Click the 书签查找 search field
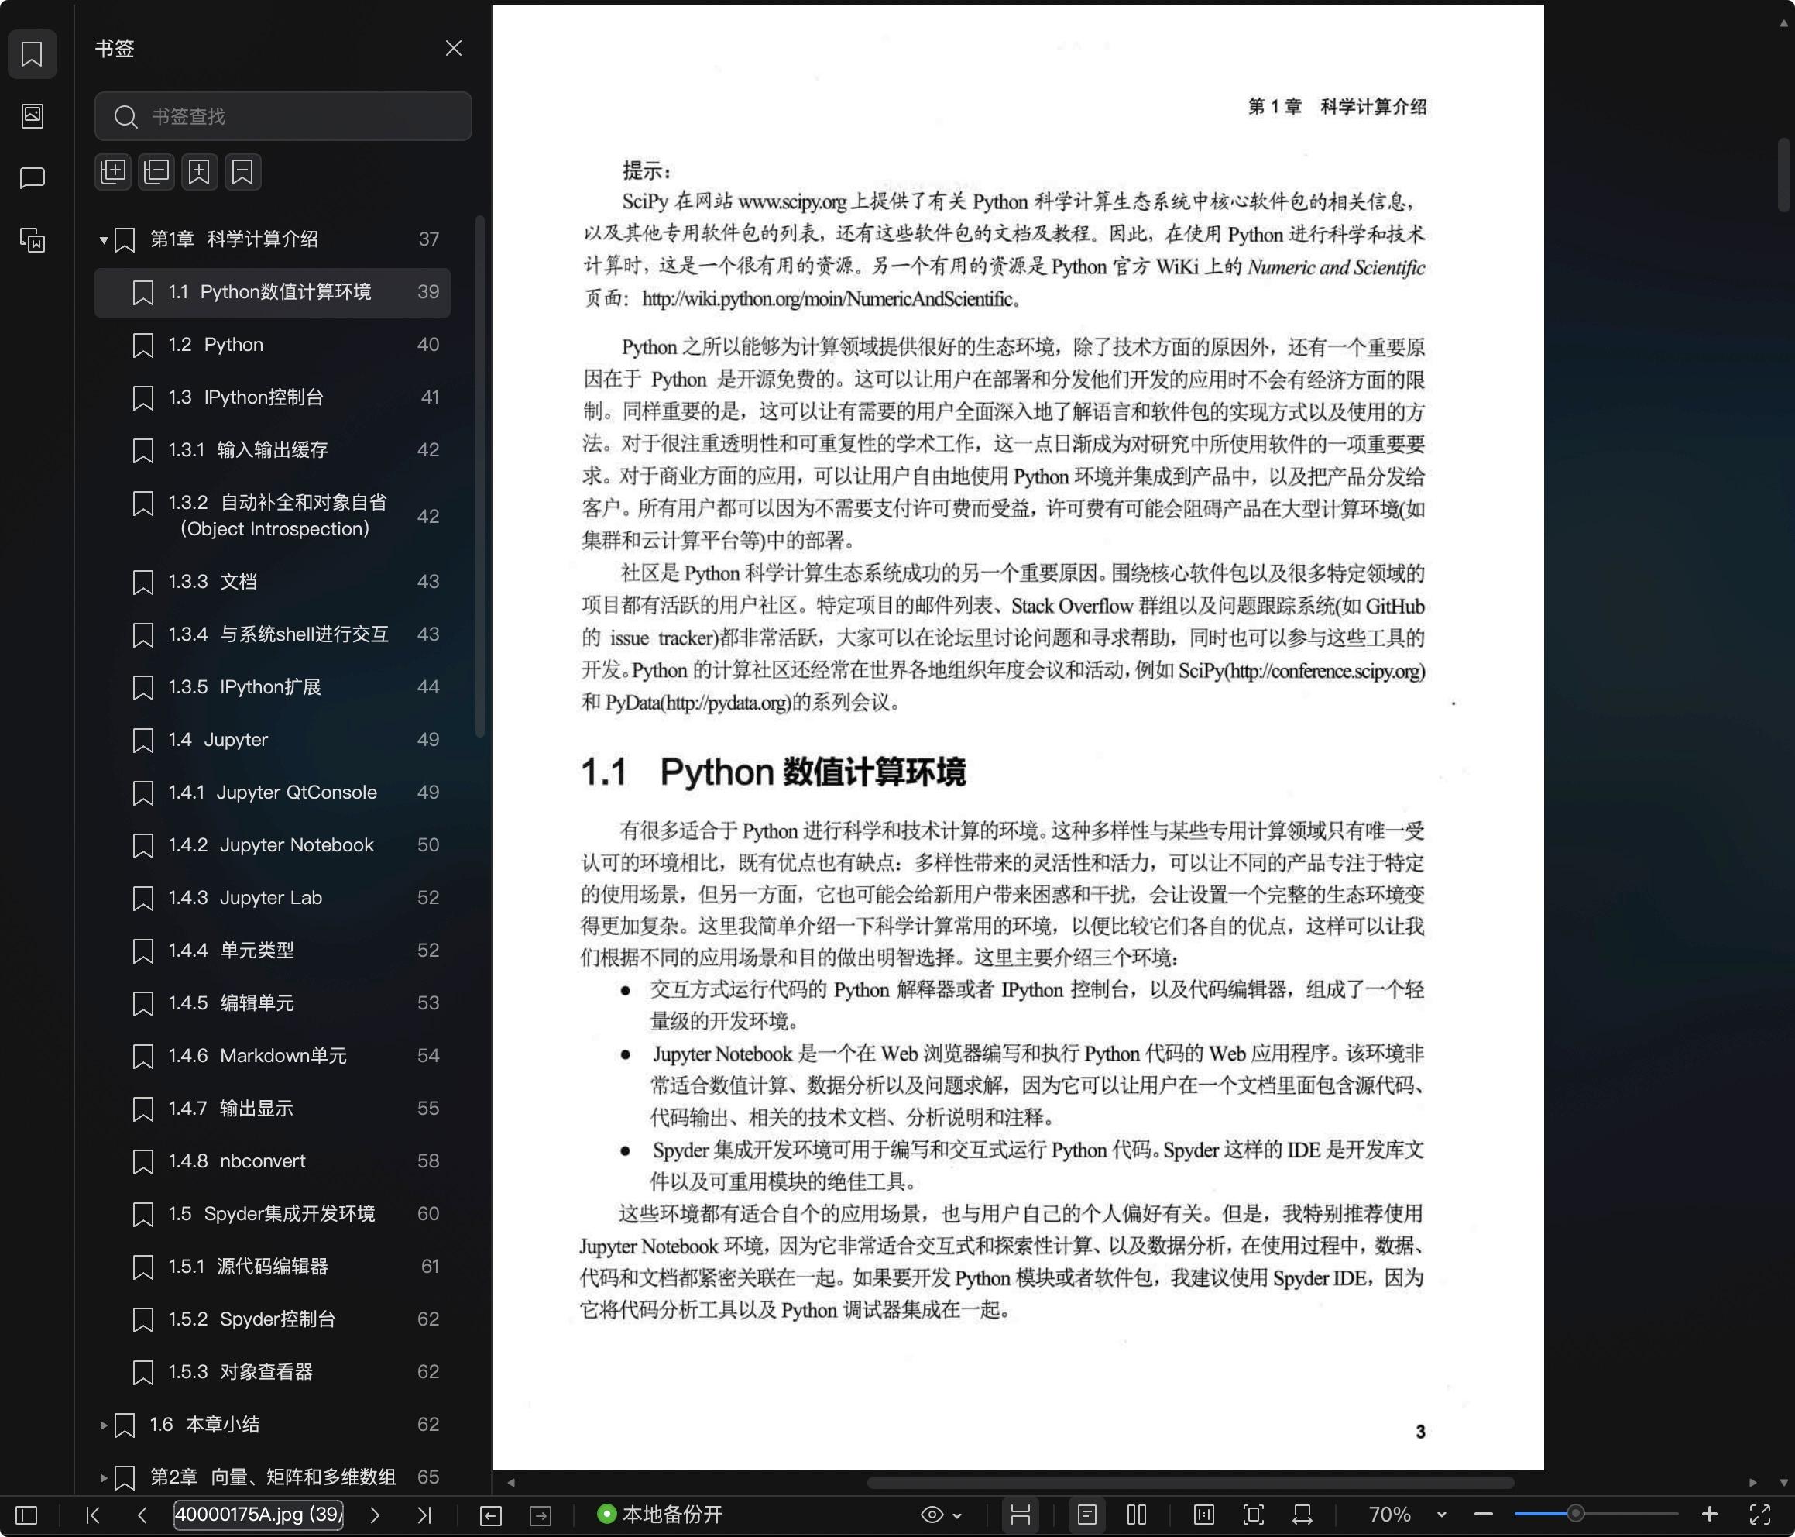Image resolution: width=1795 pixels, height=1537 pixels. click(283, 116)
